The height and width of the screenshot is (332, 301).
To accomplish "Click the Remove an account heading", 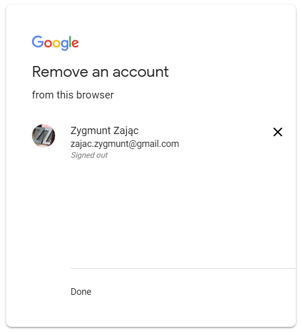I will pos(101,72).
